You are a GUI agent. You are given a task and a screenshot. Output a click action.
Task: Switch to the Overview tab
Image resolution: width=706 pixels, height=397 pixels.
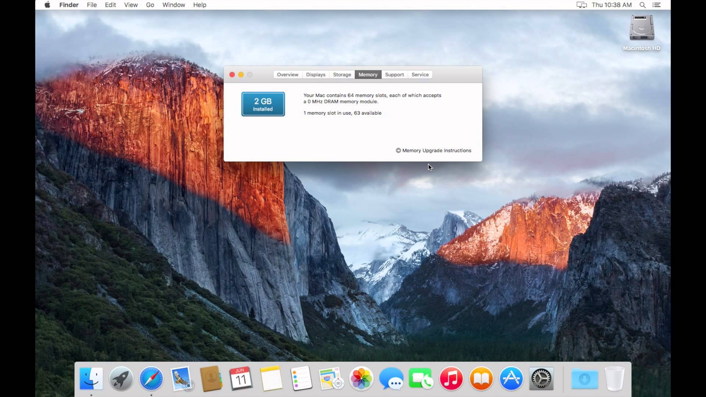click(287, 74)
